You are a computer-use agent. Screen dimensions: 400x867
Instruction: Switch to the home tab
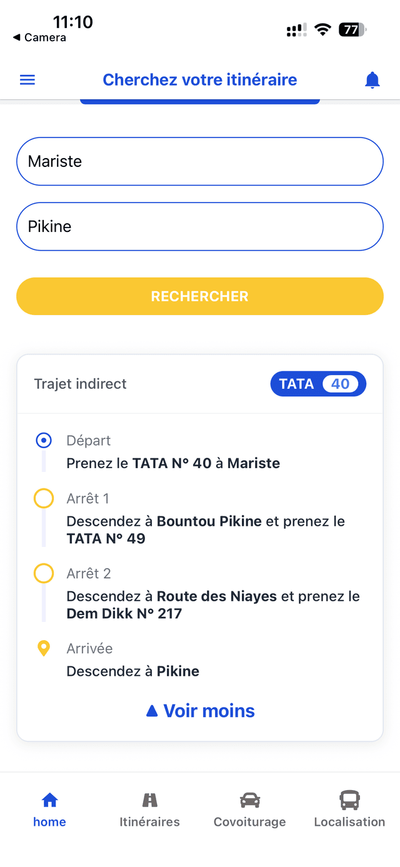[49, 806]
